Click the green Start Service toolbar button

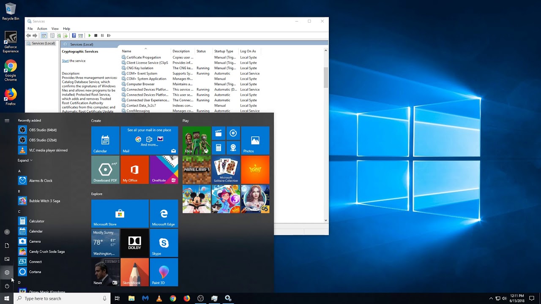[x=89, y=35]
